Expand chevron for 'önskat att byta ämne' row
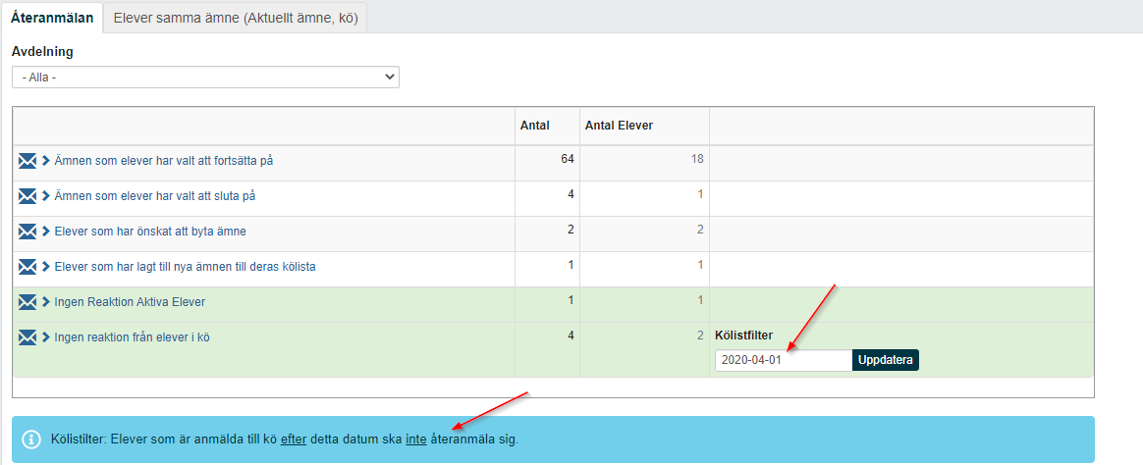 [x=45, y=232]
